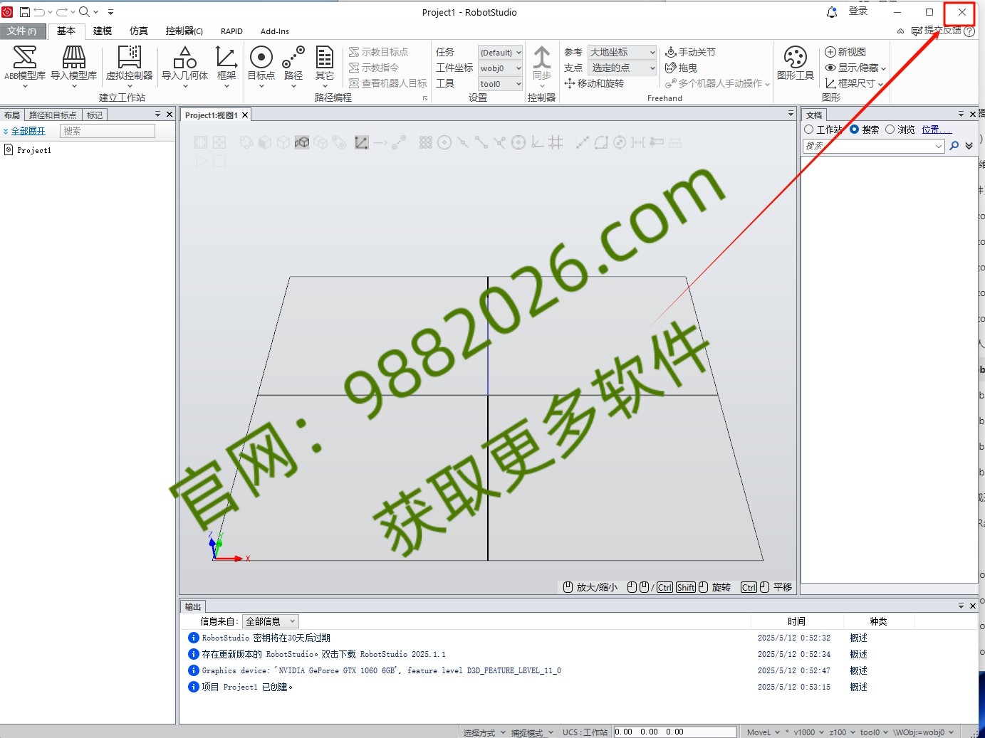Switch to the RAPID ribbon tab
The width and height of the screenshot is (985, 738).
(x=231, y=31)
